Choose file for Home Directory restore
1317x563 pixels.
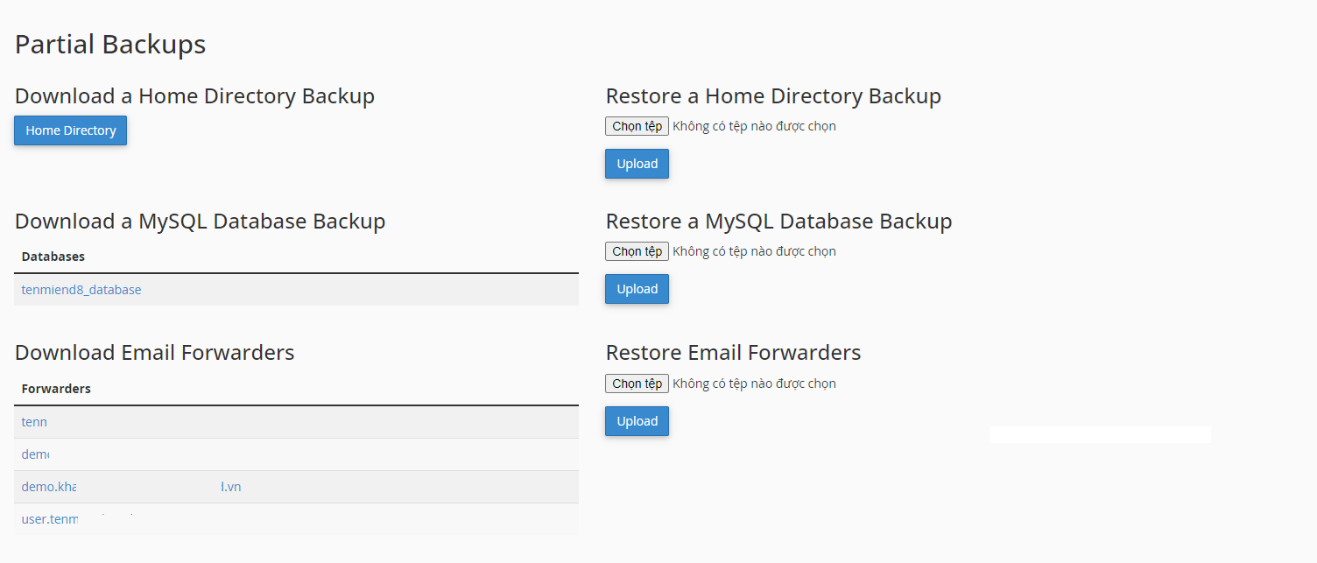click(x=637, y=126)
